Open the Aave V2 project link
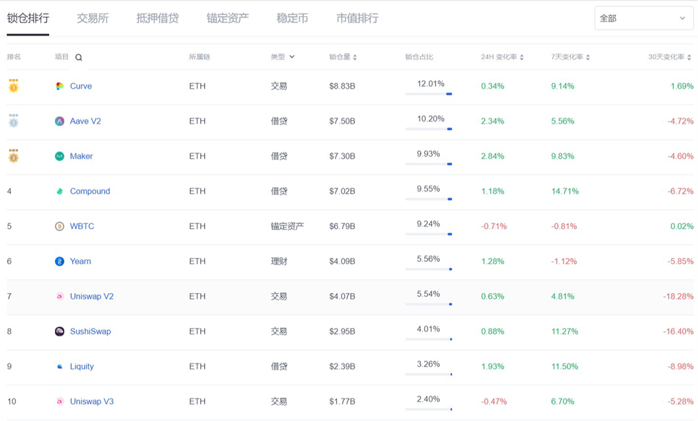This screenshot has width=698, height=421. click(86, 121)
